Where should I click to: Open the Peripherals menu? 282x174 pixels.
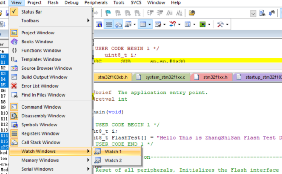(x=96, y=3)
